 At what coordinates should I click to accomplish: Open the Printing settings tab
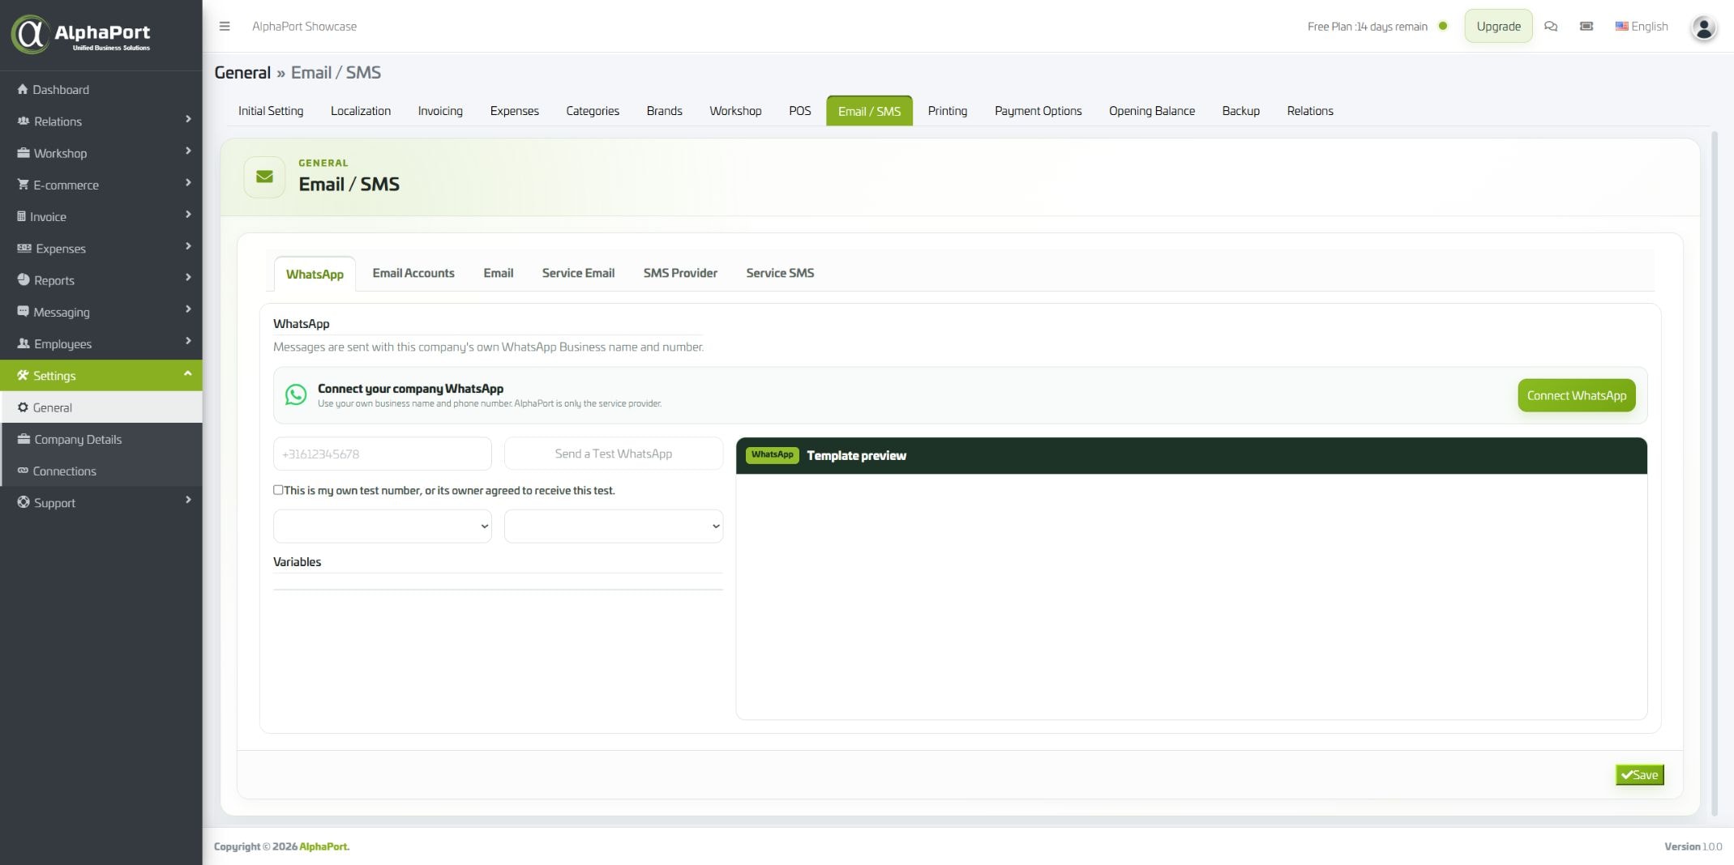coord(948,111)
